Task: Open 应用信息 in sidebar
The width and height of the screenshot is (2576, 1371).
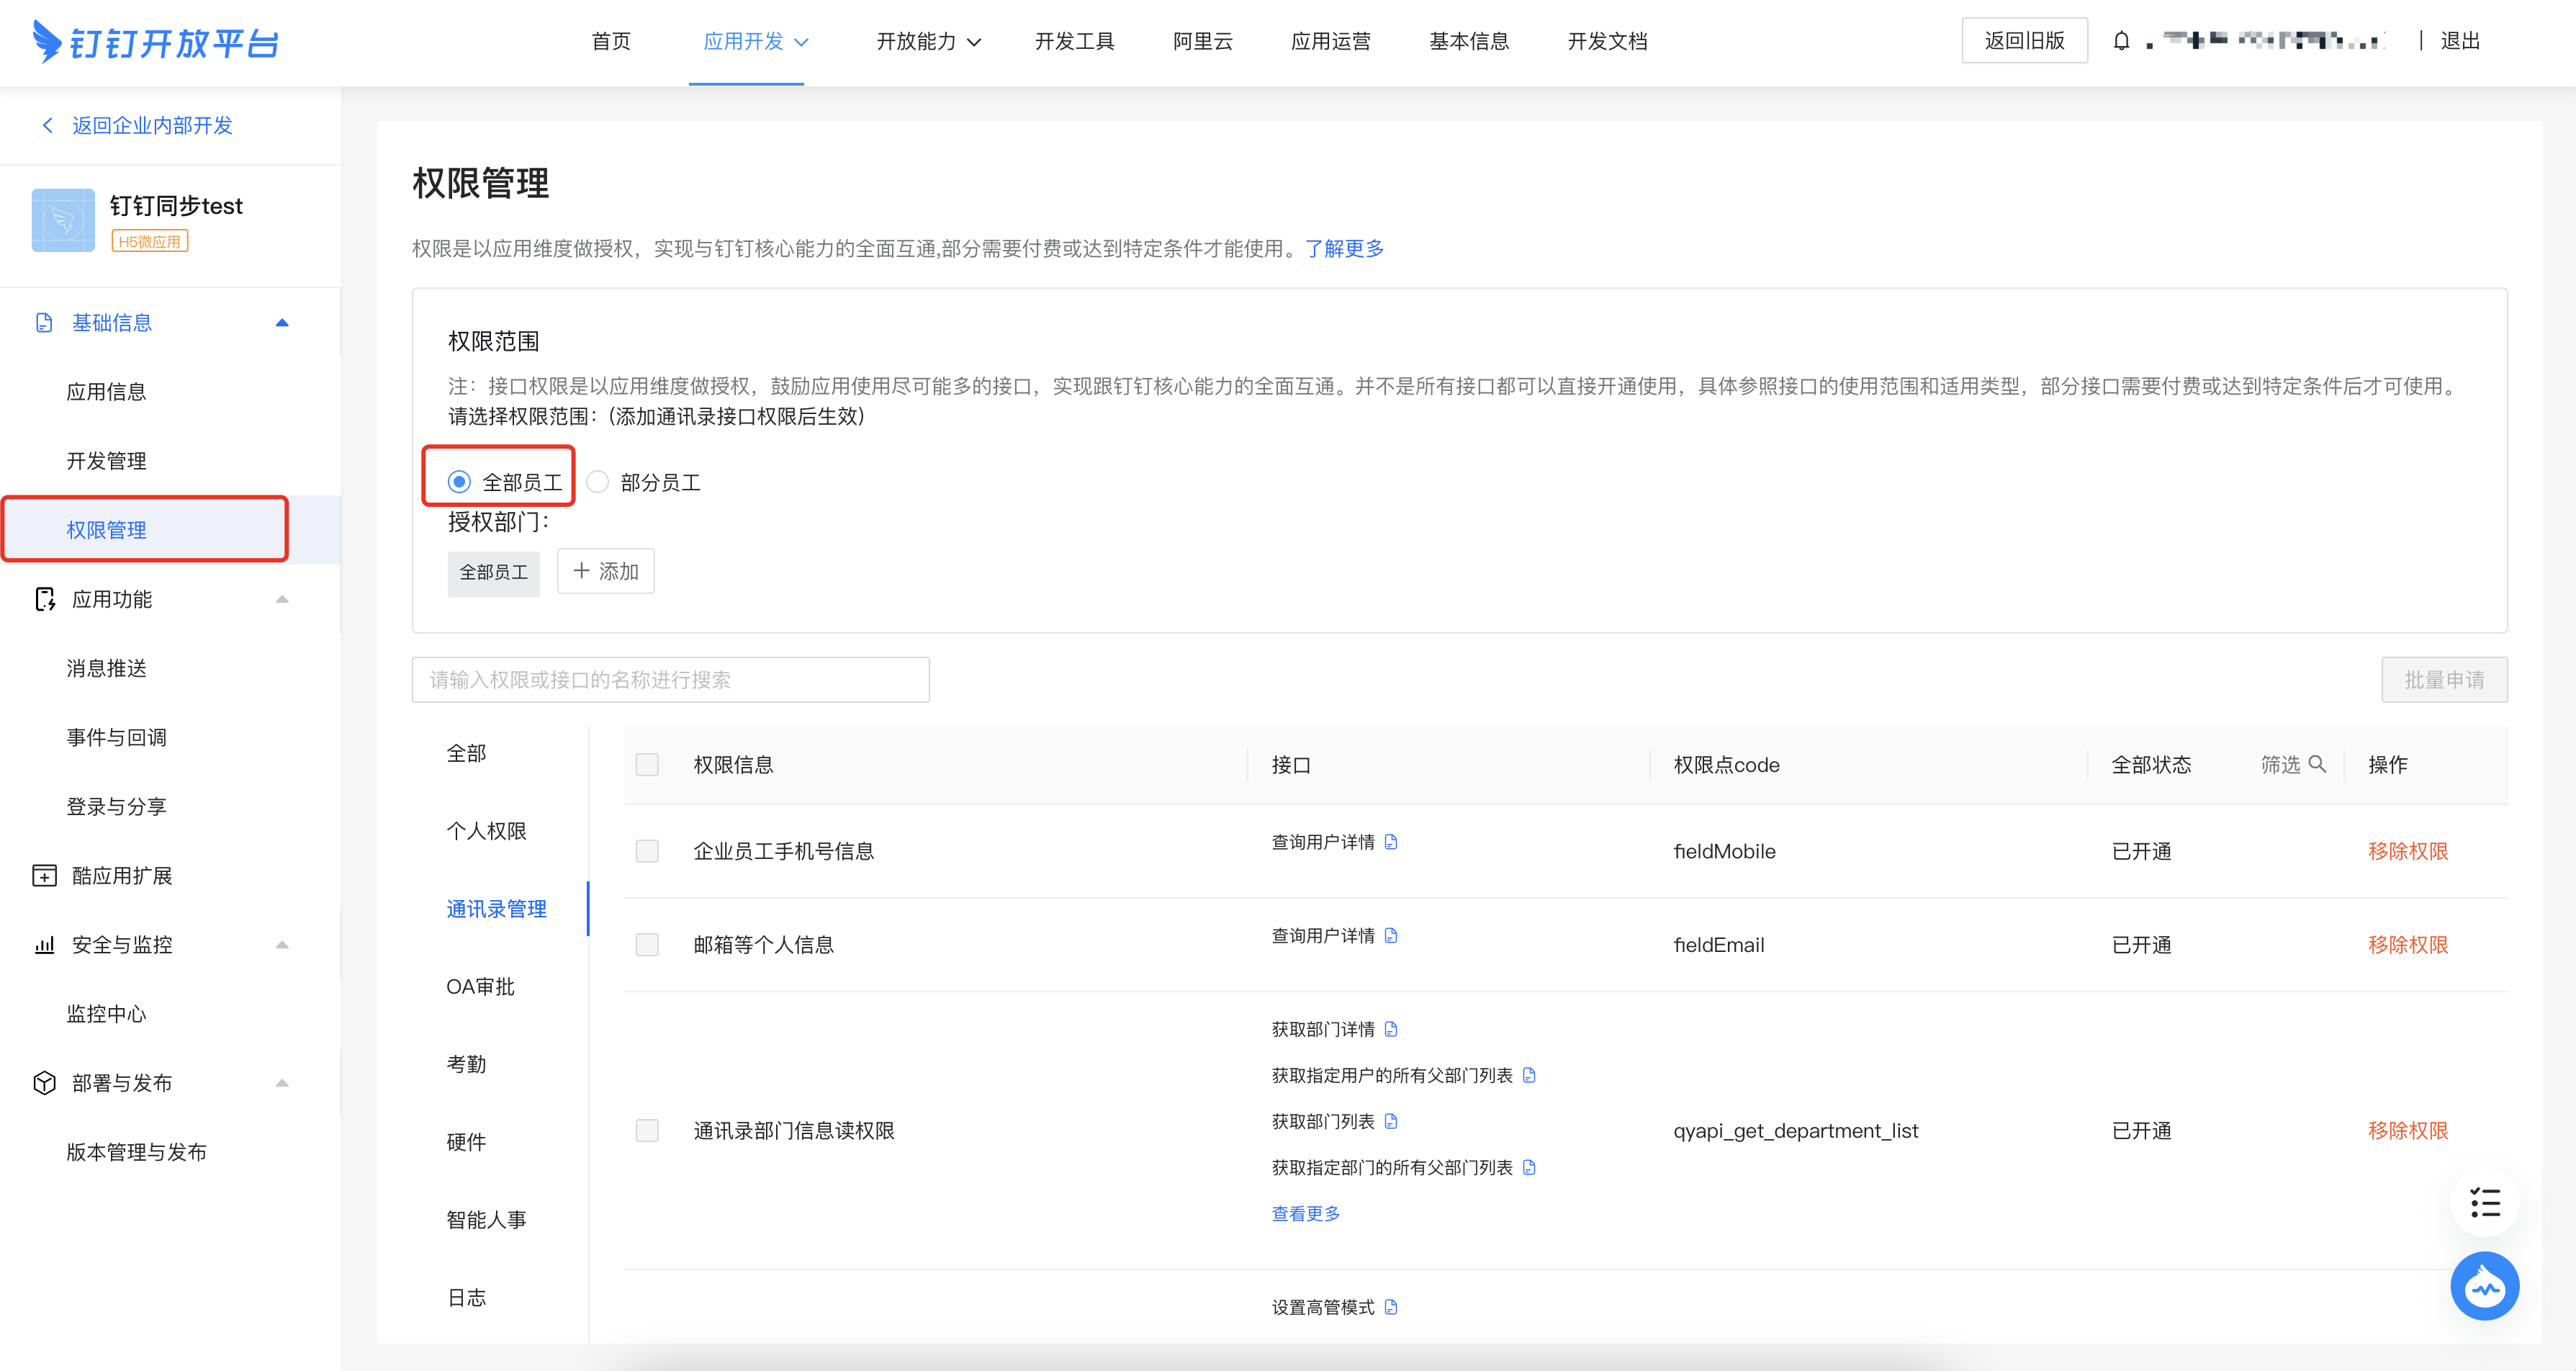Action: 106,392
